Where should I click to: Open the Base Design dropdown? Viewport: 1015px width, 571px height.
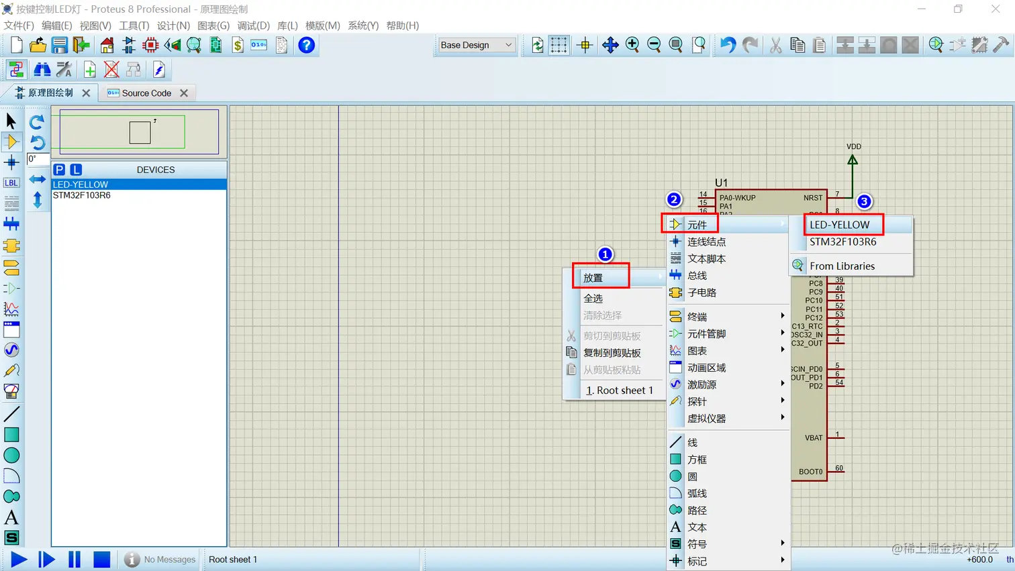tap(476, 45)
